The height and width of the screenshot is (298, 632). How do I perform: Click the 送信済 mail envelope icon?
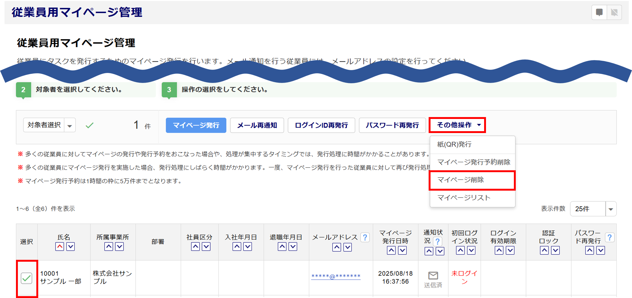click(x=433, y=275)
